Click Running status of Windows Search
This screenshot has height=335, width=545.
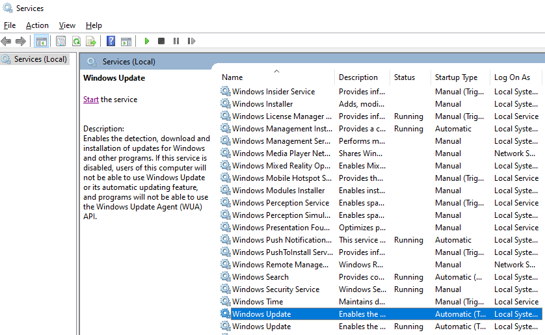[408, 276]
